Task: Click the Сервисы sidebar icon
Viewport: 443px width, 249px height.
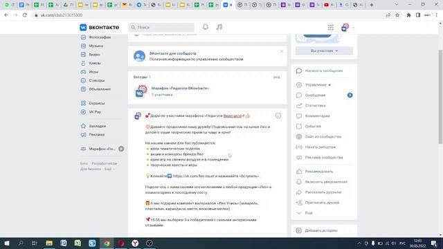Action: pyautogui.click(x=83, y=103)
